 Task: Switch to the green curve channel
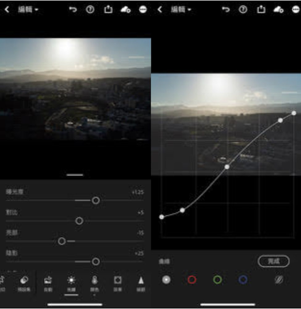(217, 280)
